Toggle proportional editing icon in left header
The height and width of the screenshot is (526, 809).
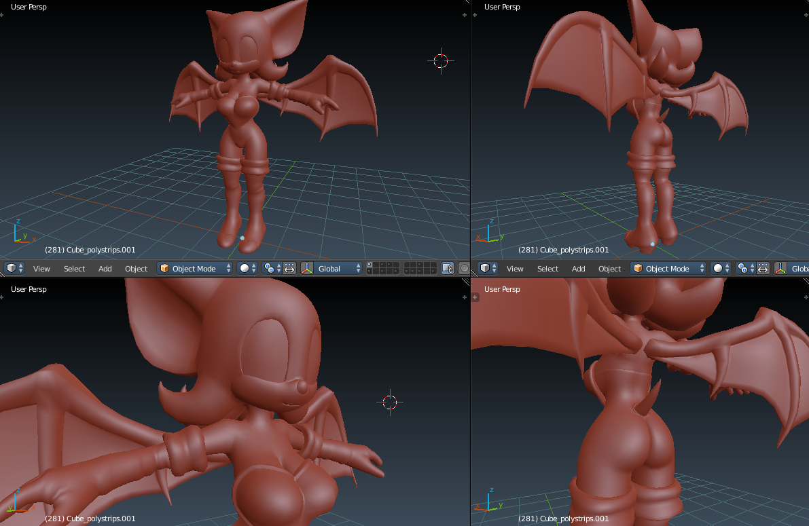pyautogui.click(x=465, y=268)
